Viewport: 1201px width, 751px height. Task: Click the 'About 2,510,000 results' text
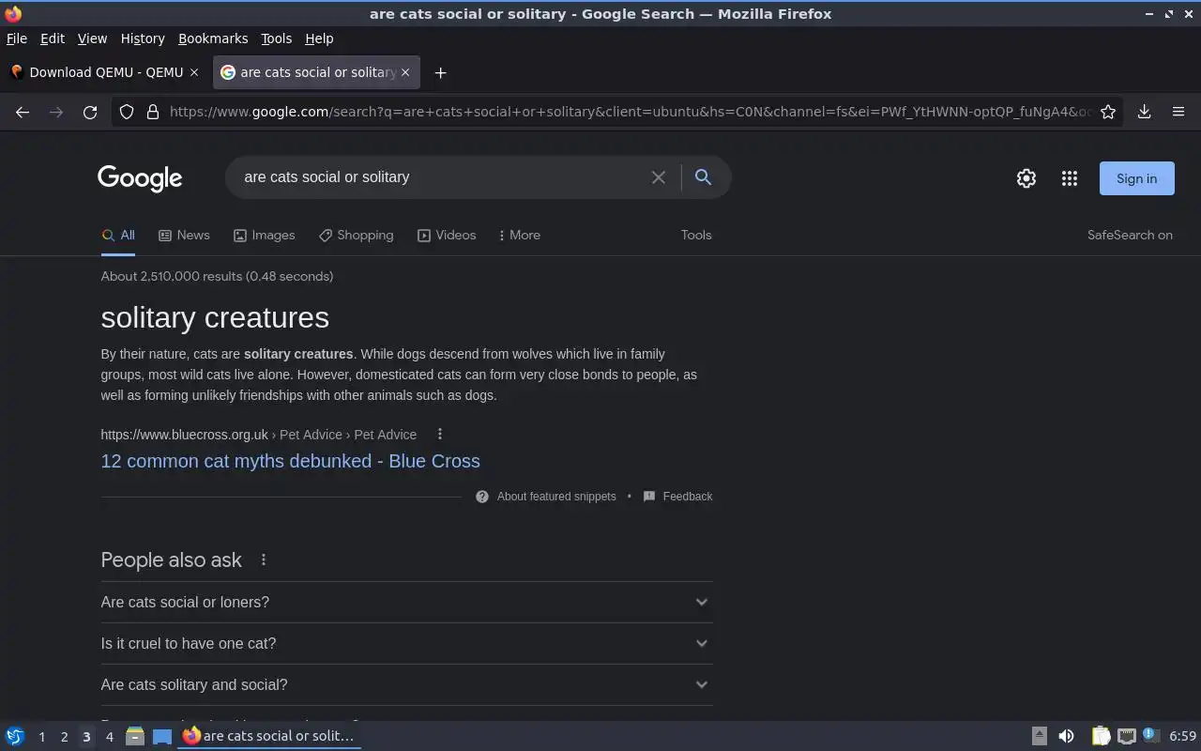217,276
